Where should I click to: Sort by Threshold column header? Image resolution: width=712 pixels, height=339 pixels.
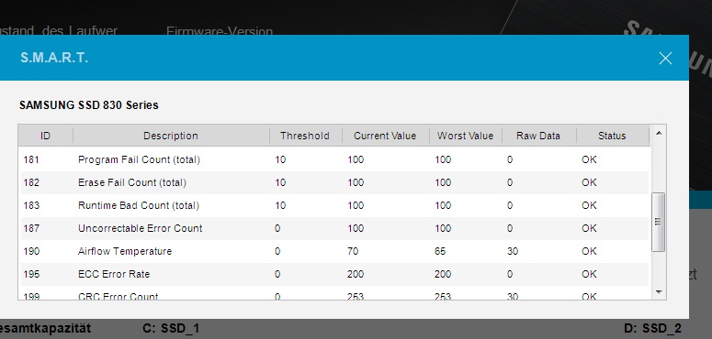click(305, 136)
